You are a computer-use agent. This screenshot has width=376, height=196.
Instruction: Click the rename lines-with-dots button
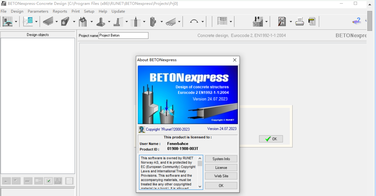pyautogui.click(x=38, y=181)
